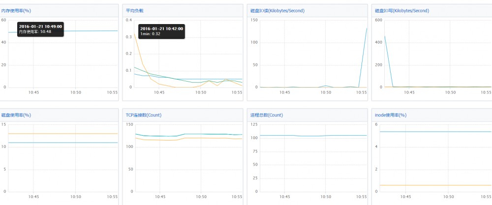
Task: Select the initial peak in 磁盘IO写 chart
Action: pyautogui.click(x=384, y=36)
